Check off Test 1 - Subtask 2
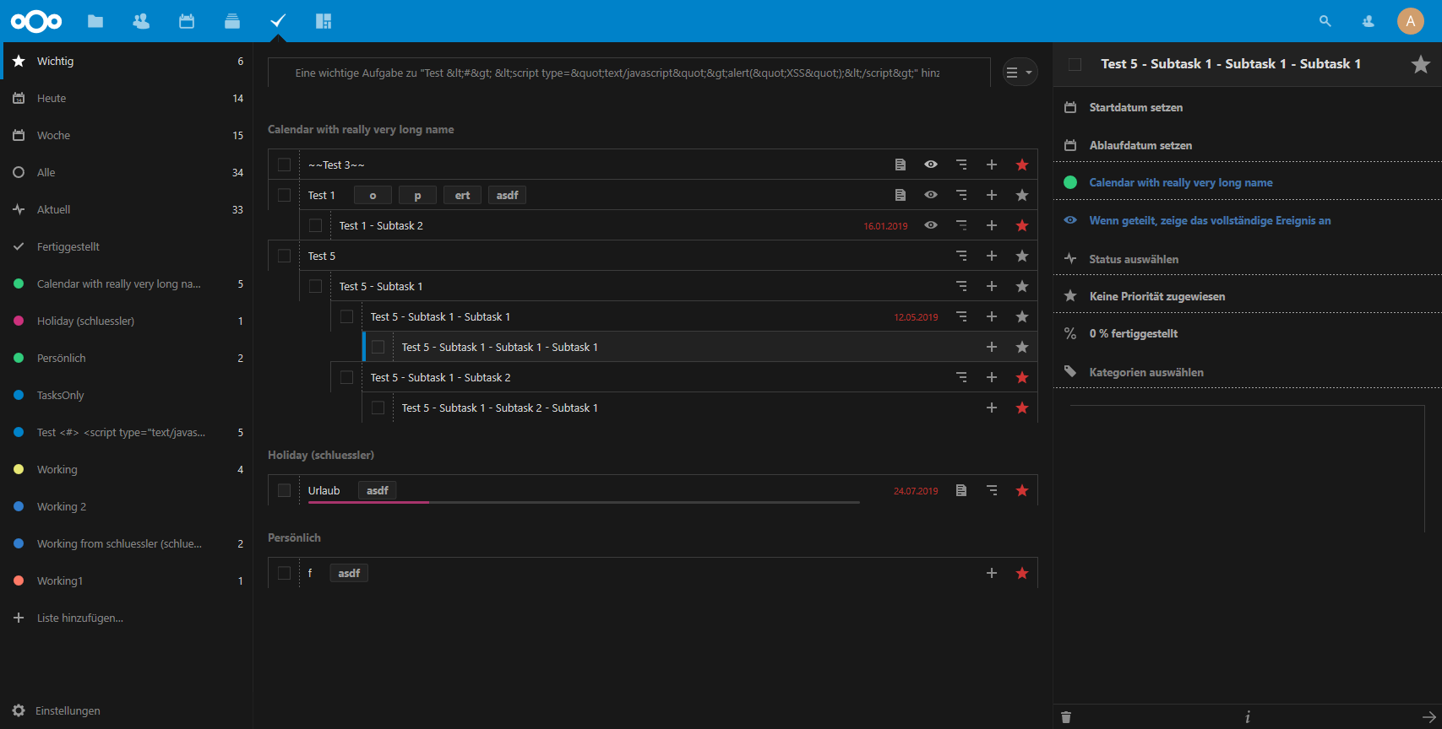This screenshot has height=729, width=1442. click(315, 225)
